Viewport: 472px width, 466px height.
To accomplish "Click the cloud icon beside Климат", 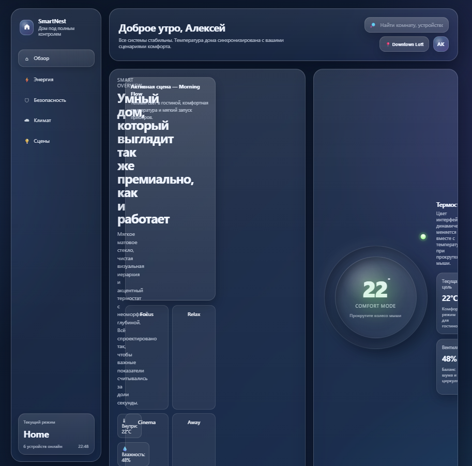I will click(27, 121).
